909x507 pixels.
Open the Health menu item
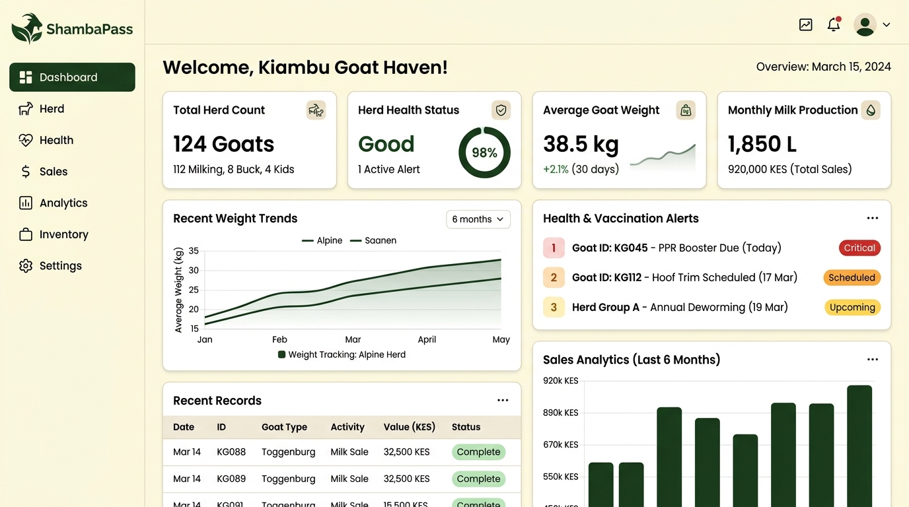click(72, 140)
